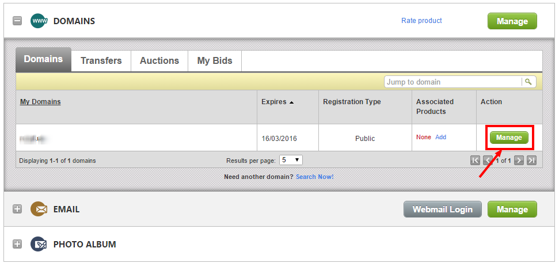This screenshot has height=267, width=559.
Task: Click the green www Domains icon
Action: (39, 21)
